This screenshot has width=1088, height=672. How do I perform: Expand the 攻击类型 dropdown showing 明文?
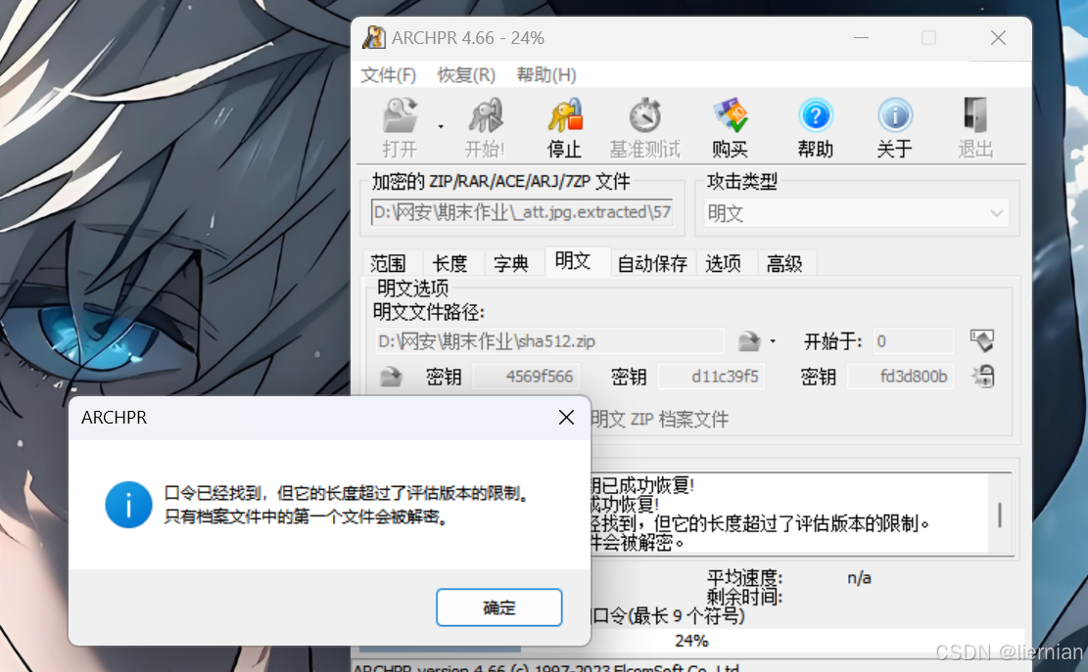tap(856, 213)
